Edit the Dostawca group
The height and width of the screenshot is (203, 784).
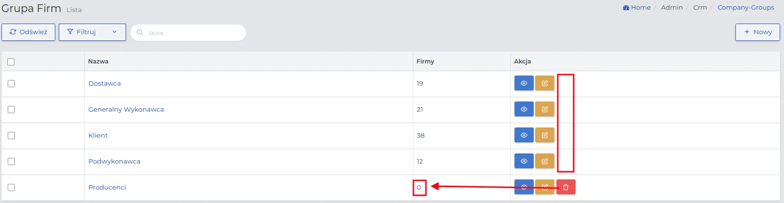545,83
